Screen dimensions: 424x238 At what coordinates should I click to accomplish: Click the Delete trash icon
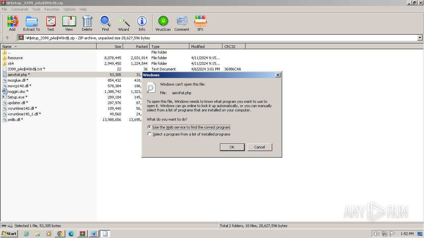coord(87,23)
